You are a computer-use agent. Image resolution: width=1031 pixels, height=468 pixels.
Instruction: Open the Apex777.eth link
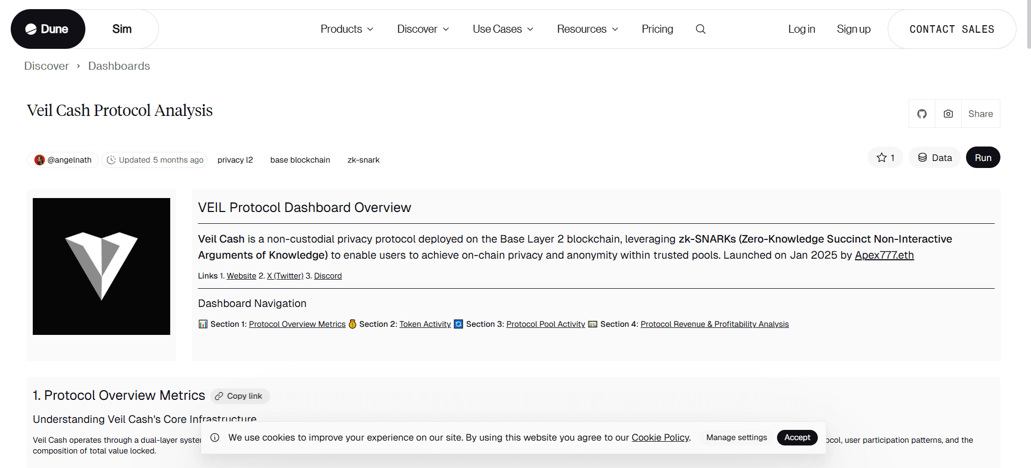pyautogui.click(x=884, y=255)
